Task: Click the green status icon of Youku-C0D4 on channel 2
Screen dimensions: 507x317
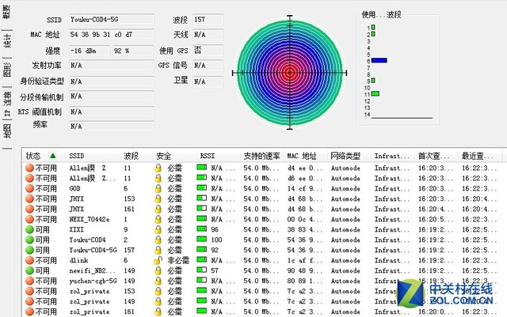Action: 30,240
